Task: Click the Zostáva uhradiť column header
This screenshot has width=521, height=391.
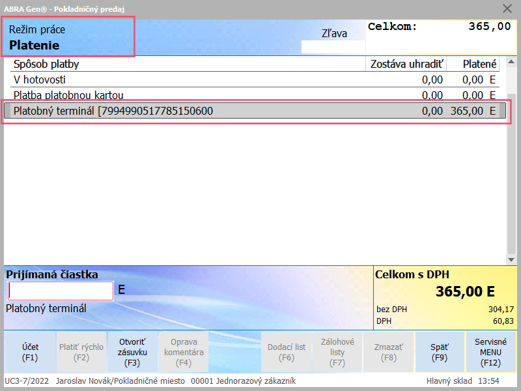Action: coord(406,64)
